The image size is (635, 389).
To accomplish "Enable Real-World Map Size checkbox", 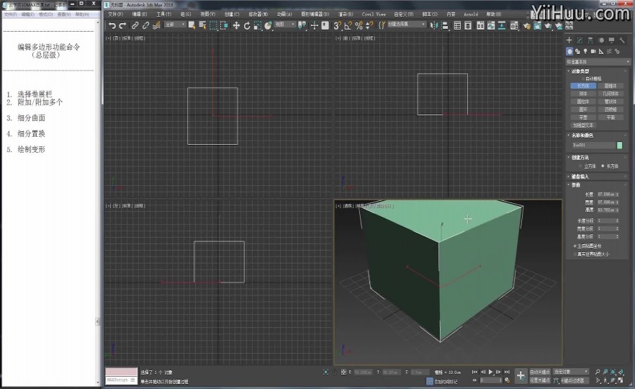I will pyautogui.click(x=575, y=254).
